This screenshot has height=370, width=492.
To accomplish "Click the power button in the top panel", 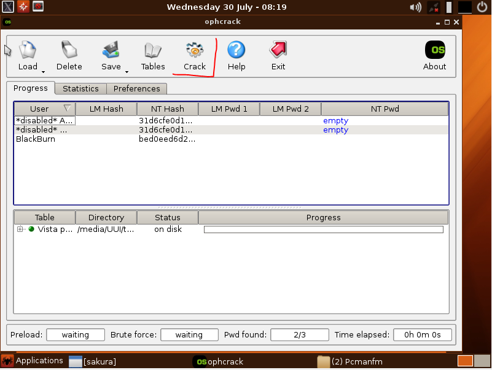I will [482, 7].
